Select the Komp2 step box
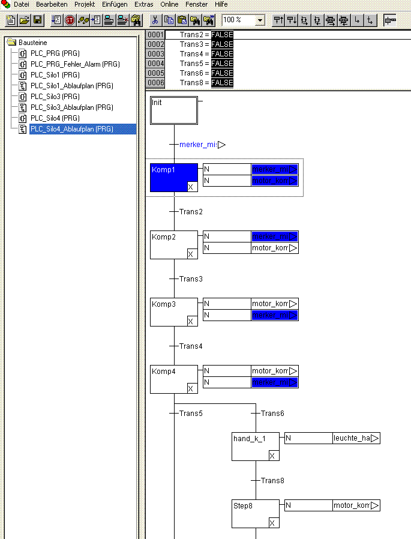Image resolution: width=411 pixels, height=539 pixels. tap(174, 245)
